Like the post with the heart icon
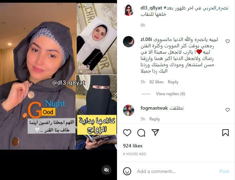This screenshot has height=180, width=235. 127,132
